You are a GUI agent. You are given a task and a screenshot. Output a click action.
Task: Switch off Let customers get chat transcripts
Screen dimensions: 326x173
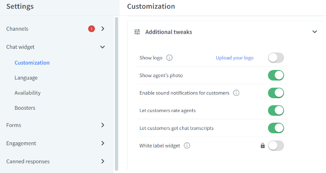click(276, 128)
